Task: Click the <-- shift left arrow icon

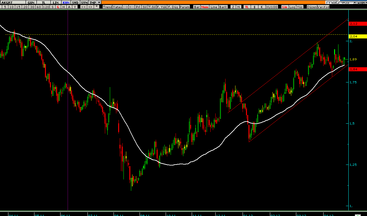Action: (132, 7)
